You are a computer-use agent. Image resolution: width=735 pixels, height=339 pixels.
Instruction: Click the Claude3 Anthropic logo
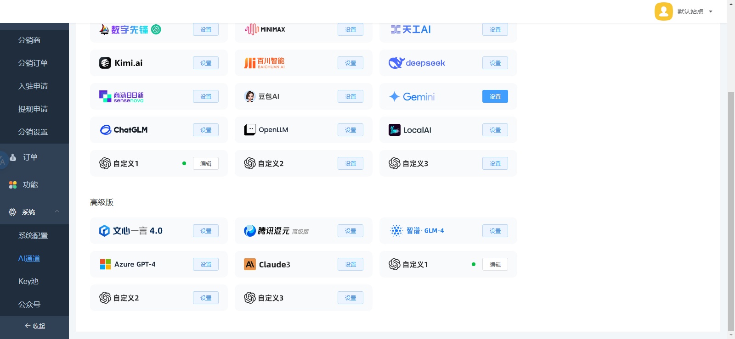coord(250,264)
